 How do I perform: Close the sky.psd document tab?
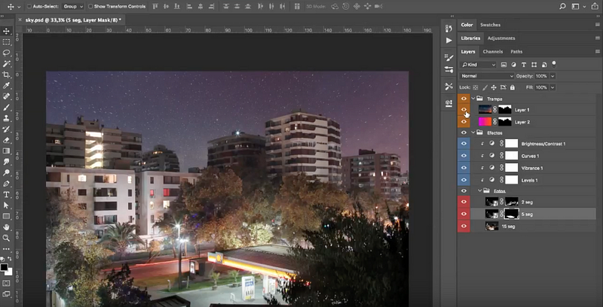(20, 20)
